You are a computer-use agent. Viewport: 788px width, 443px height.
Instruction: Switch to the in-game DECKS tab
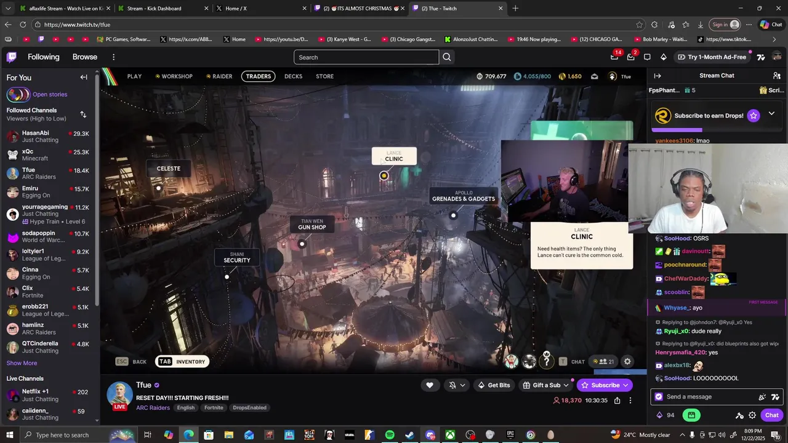293,76
